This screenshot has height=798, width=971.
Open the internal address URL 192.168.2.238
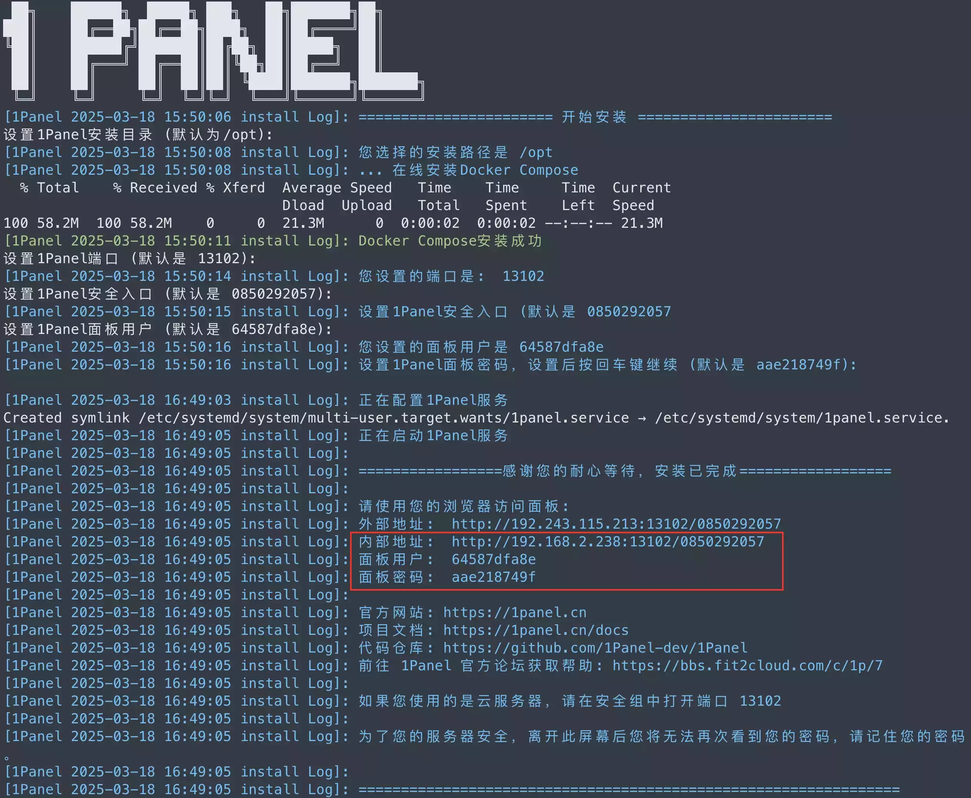tap(607, 541)
